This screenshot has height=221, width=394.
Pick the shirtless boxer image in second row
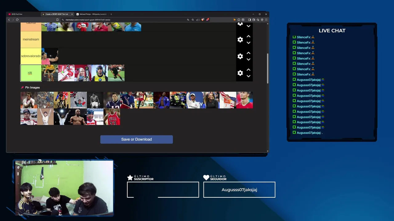coord(78,117)
